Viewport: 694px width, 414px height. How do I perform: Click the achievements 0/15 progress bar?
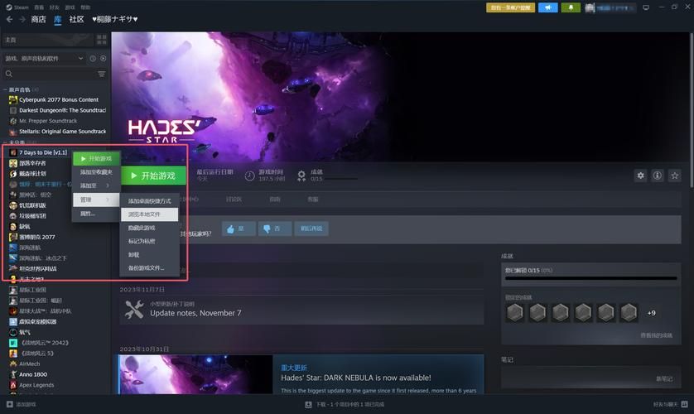point(590,278)
